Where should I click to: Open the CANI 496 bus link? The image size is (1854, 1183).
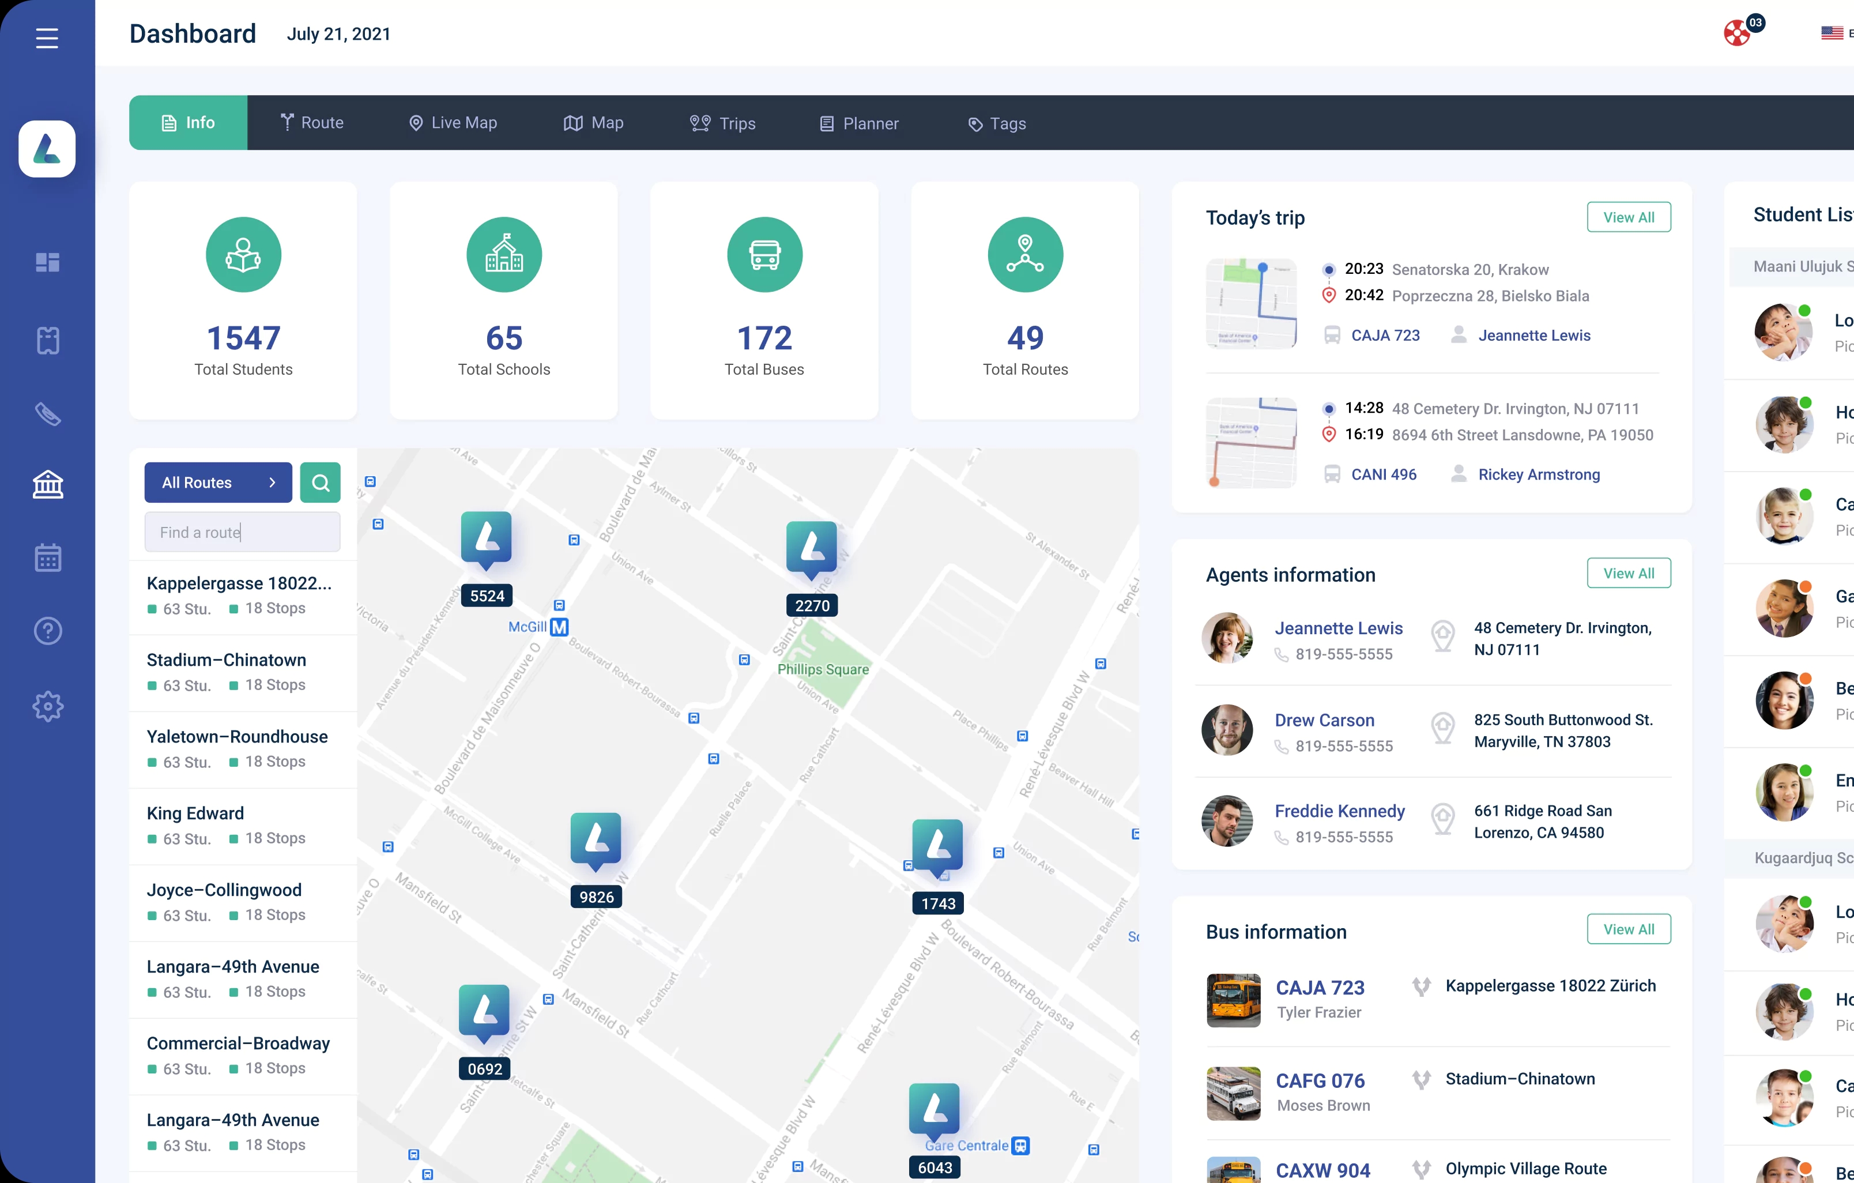pyautogui.click(x=1384, y=474)
